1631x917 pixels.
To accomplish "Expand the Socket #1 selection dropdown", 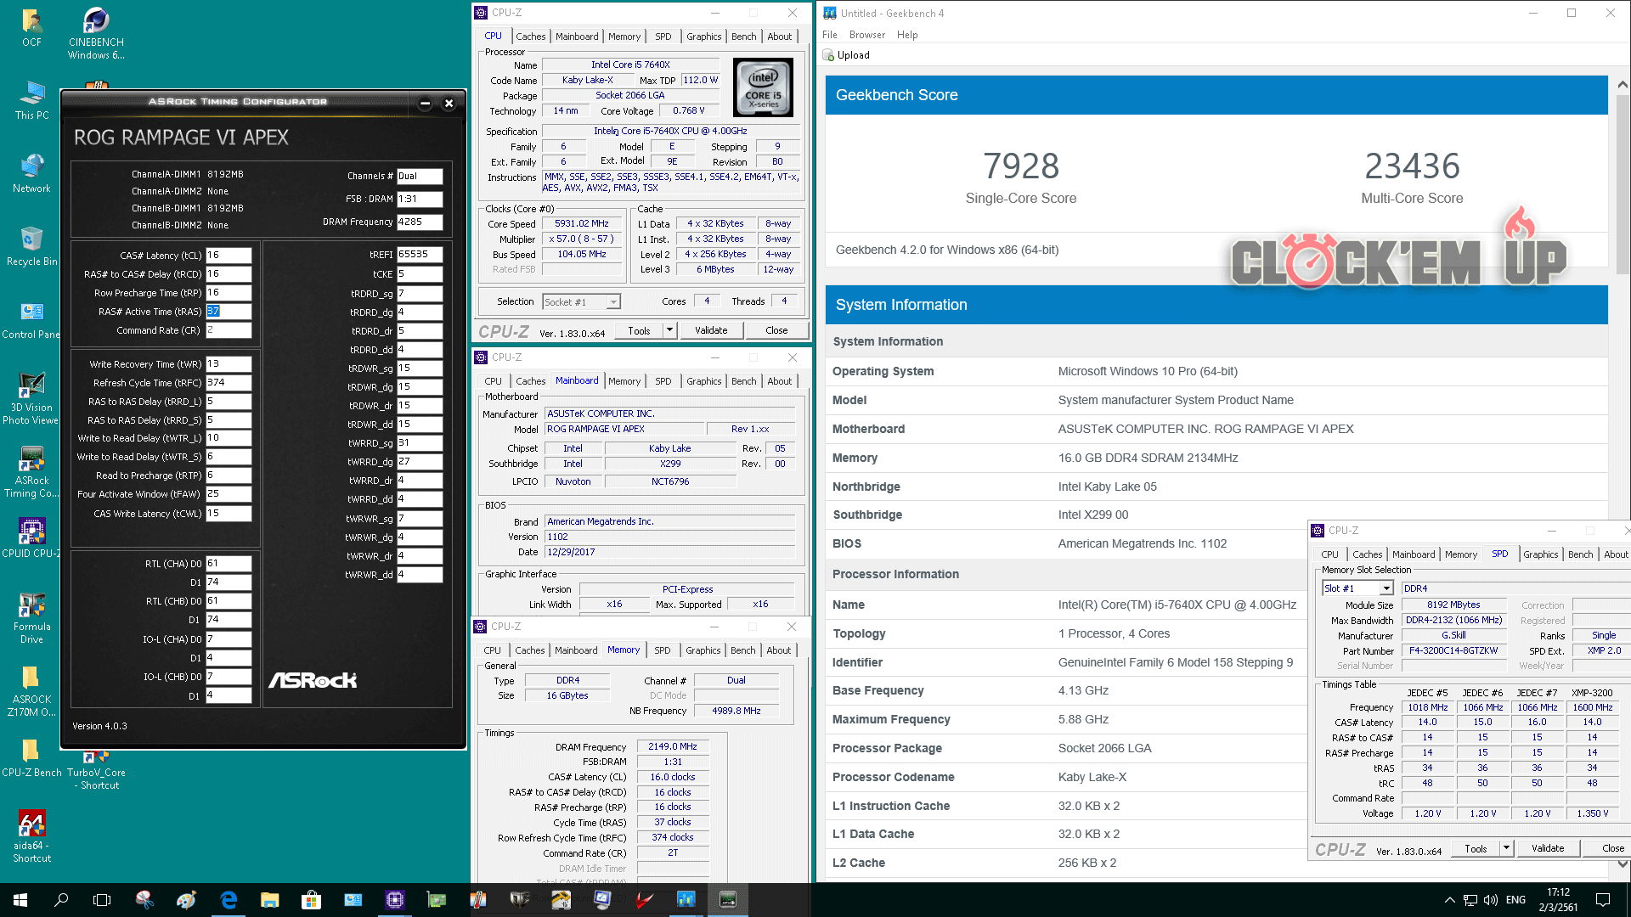I will (613, 302).
